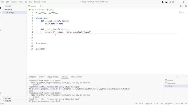
Task: Switch to the DEBUG CONSOLE tab
Action: (53, 77)
